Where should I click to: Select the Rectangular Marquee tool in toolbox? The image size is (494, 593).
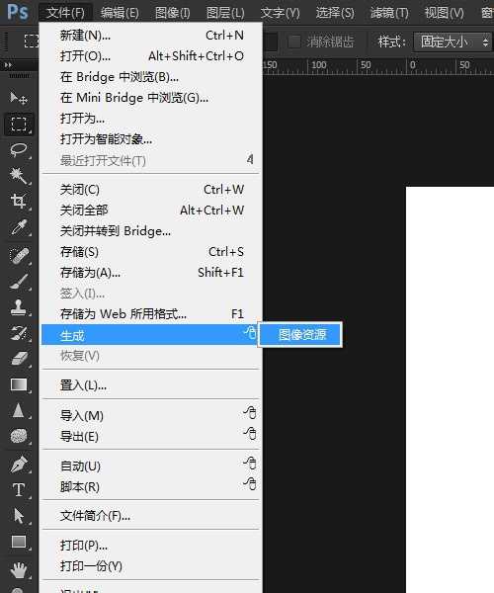pos(18,124)
